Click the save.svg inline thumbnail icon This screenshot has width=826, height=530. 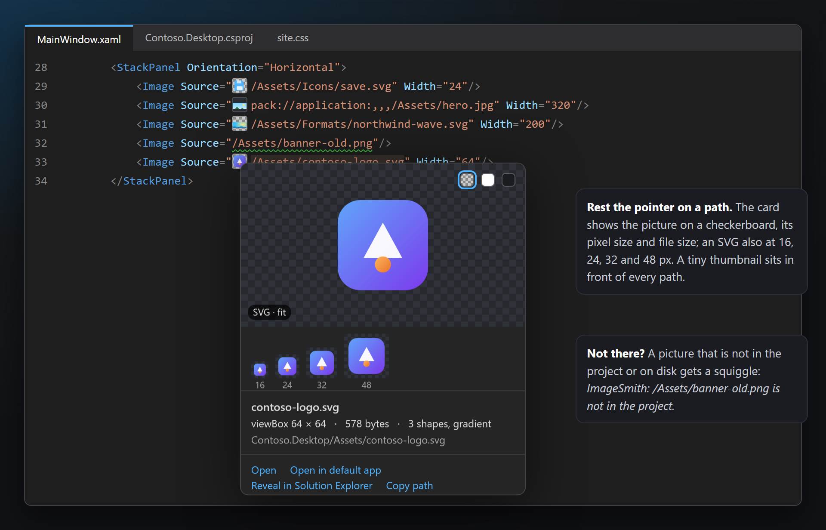point(240,86)
